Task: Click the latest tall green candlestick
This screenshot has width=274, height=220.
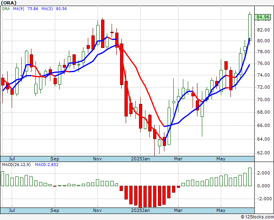Action: pyautogui.click(x=250, y=27)
